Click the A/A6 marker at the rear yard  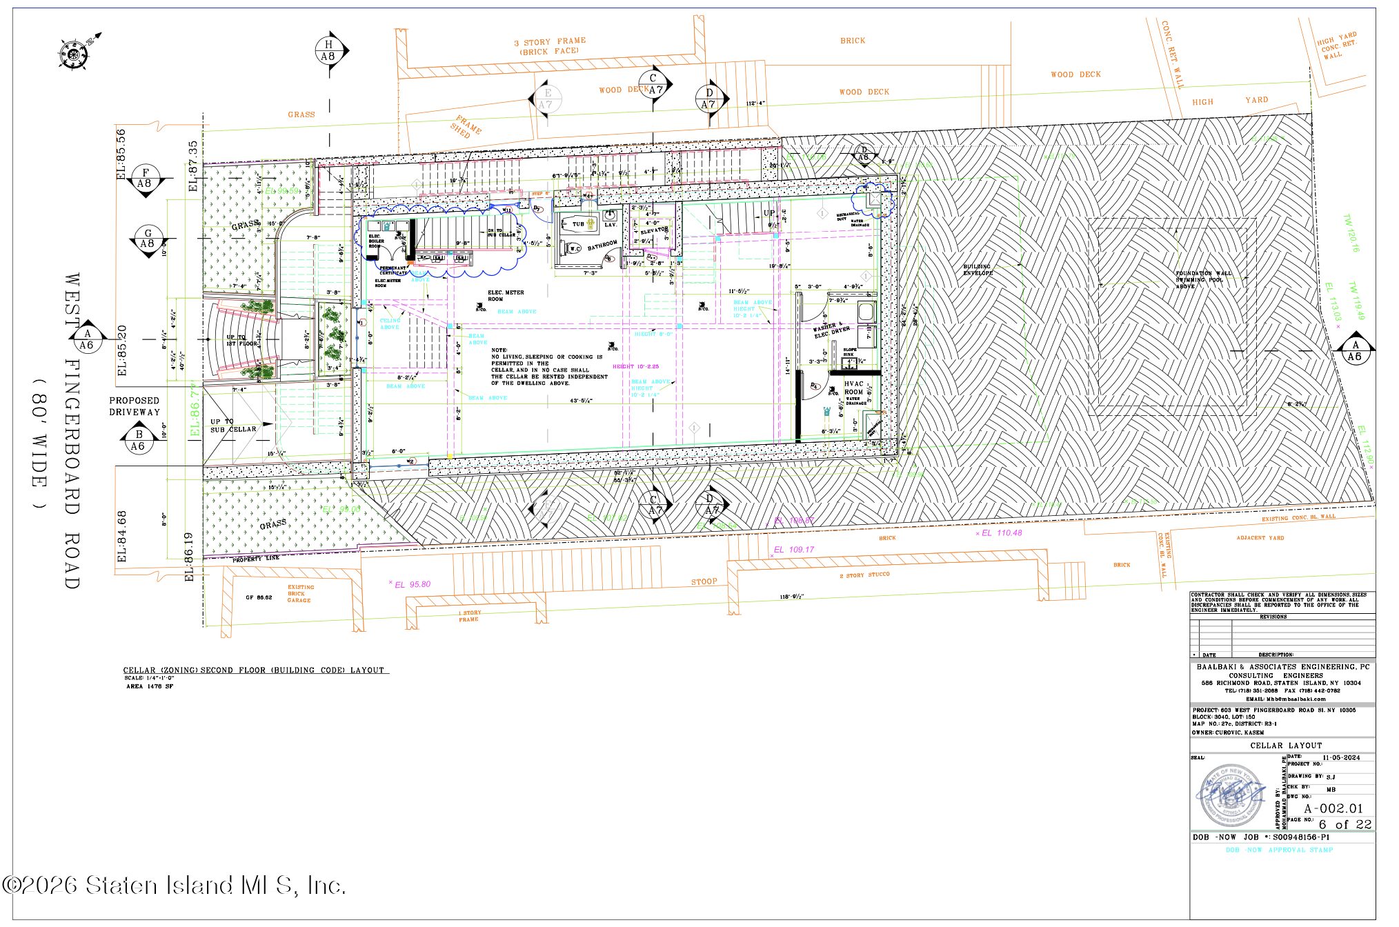pos(1355,350)
